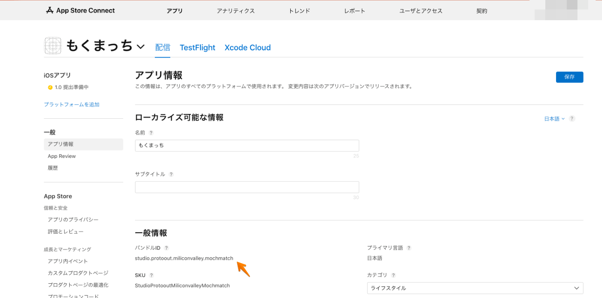Screen dimensions: 602x298
Task: Open the ライフスタイル category dropdown
Action: [x=475, y=288]
